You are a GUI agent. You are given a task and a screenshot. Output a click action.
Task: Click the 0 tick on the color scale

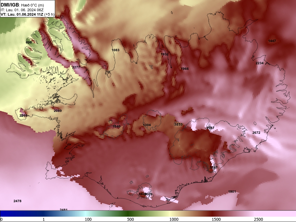point(2,219)
